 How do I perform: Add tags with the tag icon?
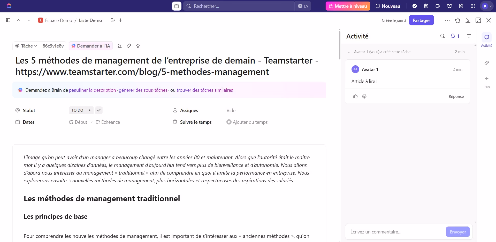pyautogui.click(x=129, y=46)
